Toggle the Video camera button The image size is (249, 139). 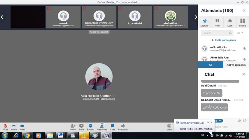pos(22,127)
